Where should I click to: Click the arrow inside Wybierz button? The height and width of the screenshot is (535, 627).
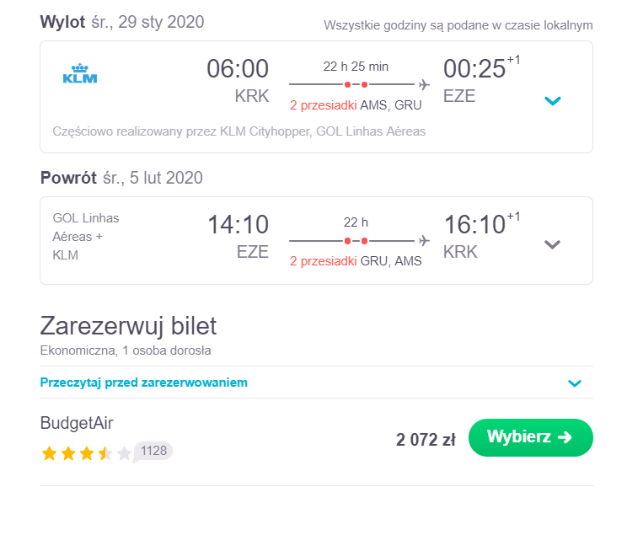click(565, 437)
